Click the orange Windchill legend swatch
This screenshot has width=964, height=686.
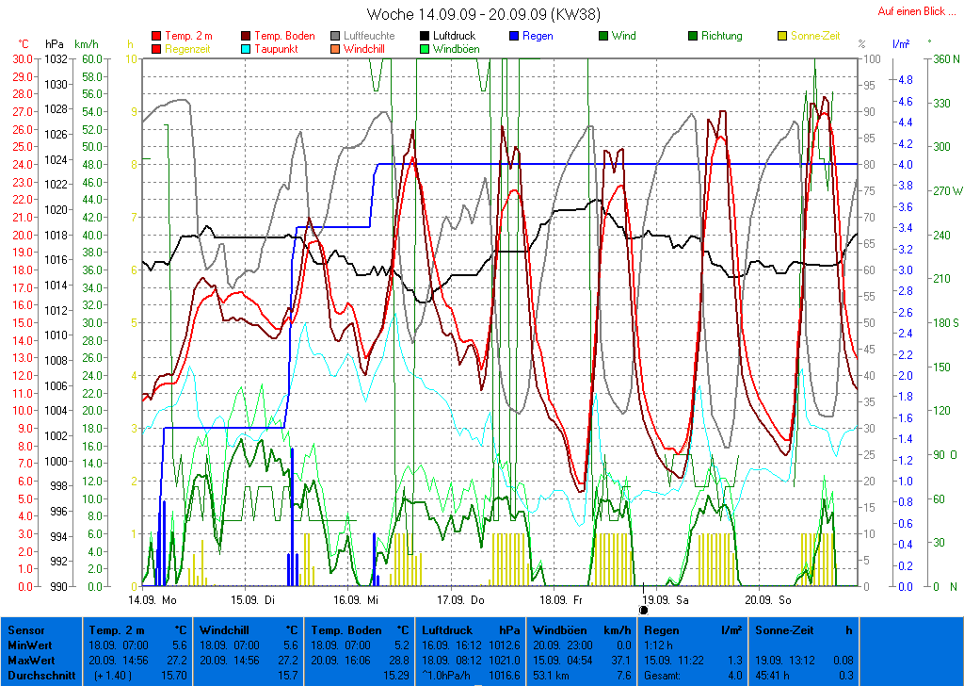336,49
